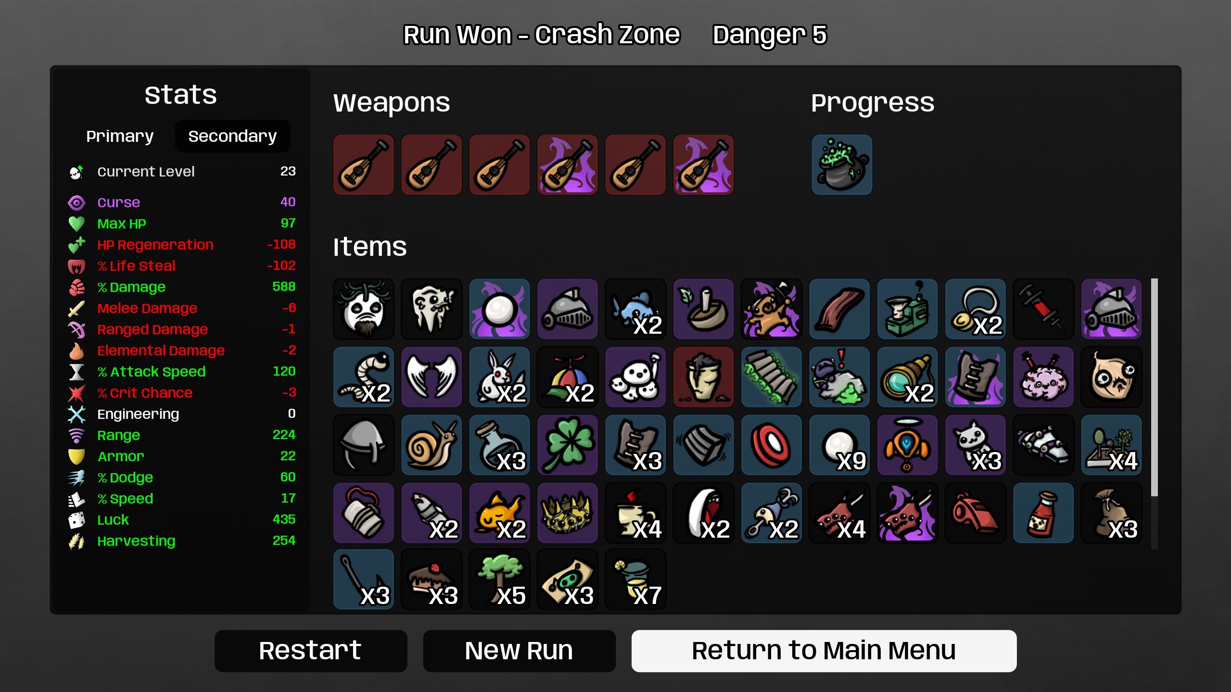Click the tree item x5
Screen dimensions: 1231x692
point(500,579)
